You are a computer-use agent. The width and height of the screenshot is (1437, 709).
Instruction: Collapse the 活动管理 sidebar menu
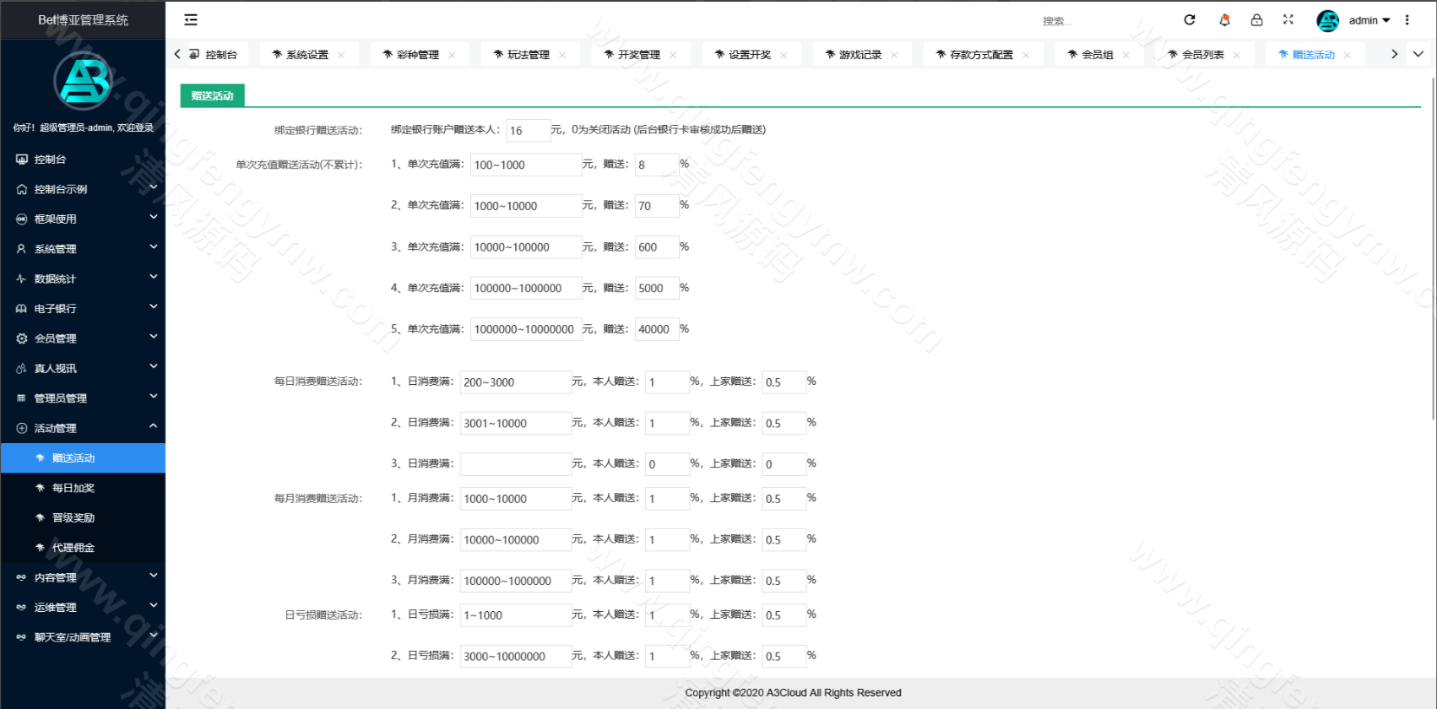point(83,428)
